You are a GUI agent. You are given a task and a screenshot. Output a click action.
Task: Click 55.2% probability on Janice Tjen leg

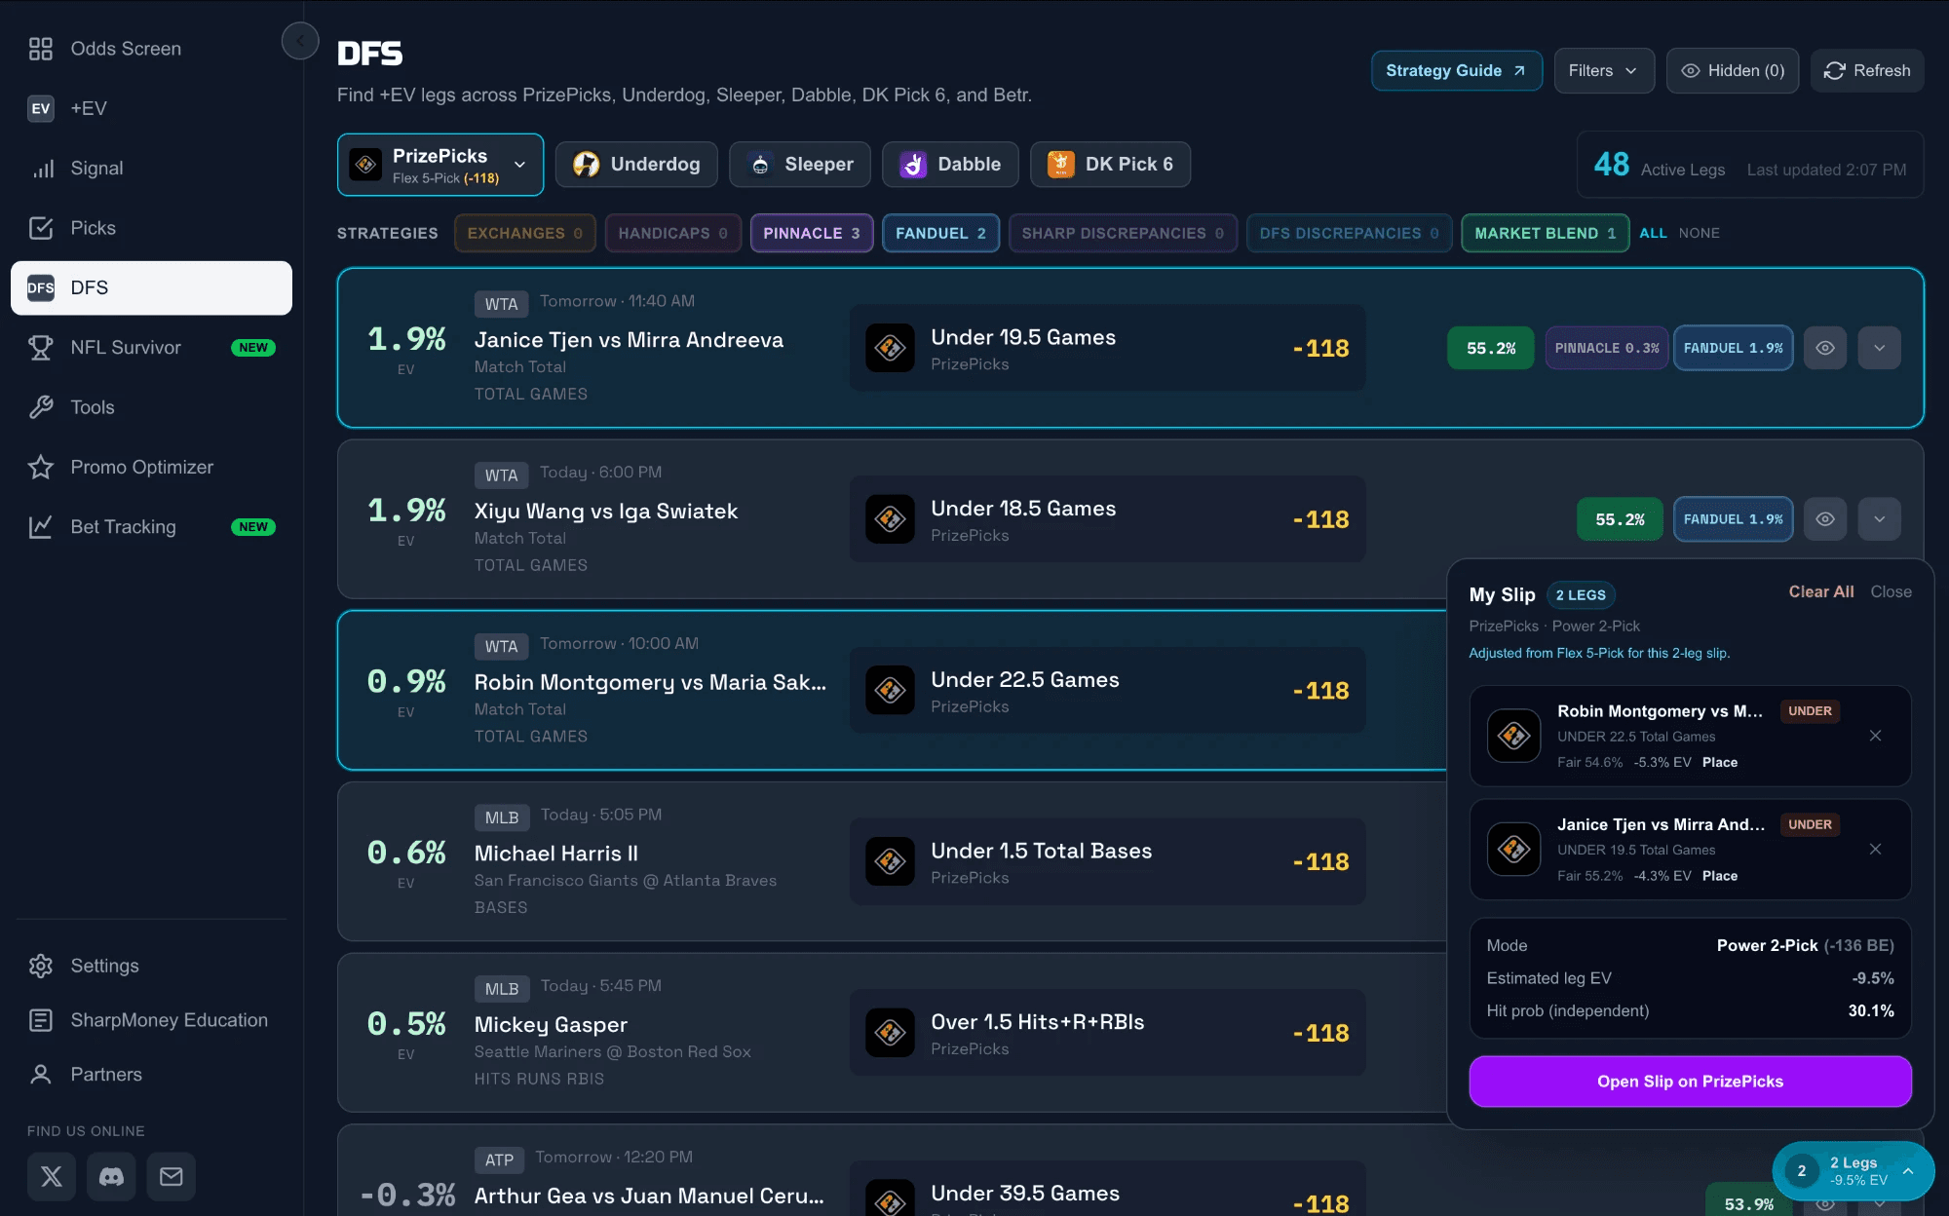point(1491,348)
